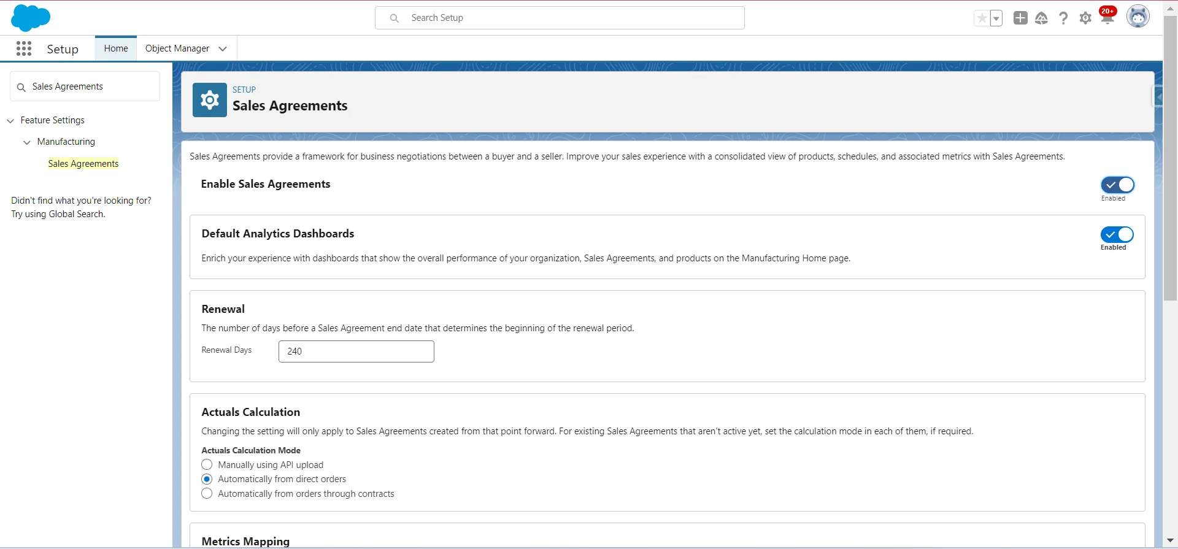Open the favorites list dropdown arrow
Screen dimensions: 1178x549
point(996,18)
